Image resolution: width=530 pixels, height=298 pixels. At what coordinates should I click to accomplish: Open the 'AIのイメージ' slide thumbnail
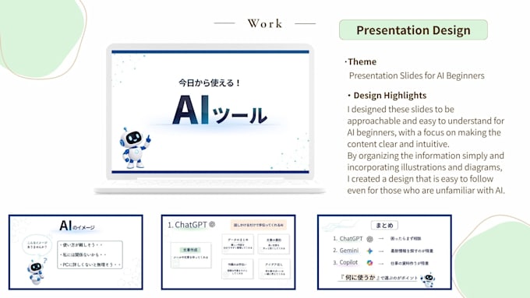[76, 252]
